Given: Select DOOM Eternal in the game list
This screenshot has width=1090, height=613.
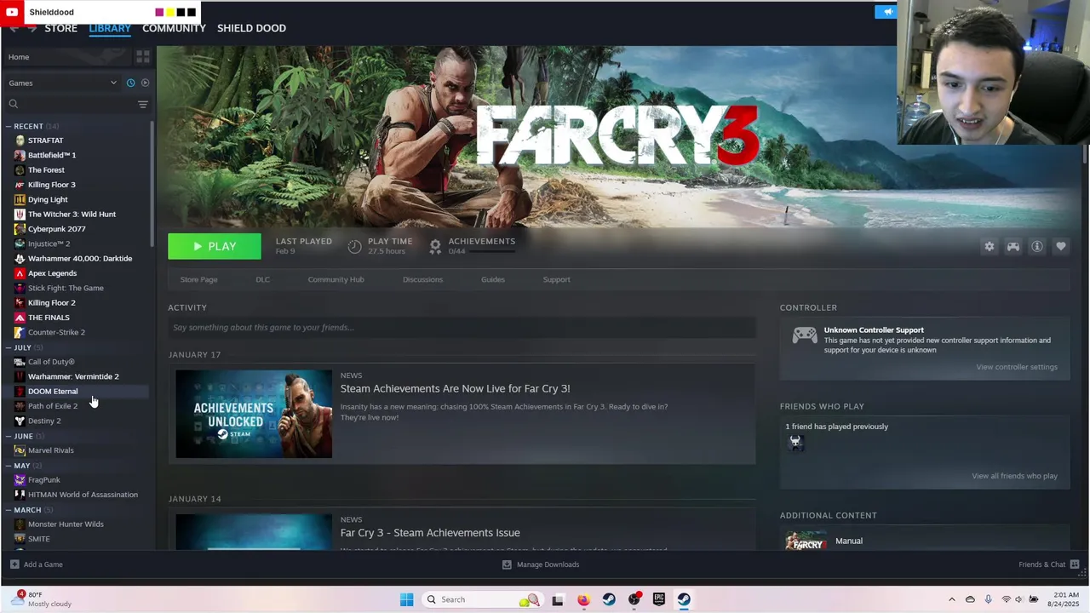Looking at the screenshot, I should (x=53, y=392).
